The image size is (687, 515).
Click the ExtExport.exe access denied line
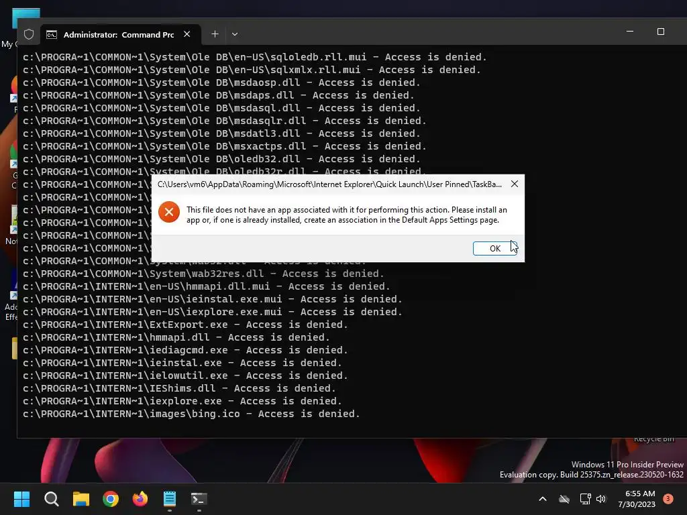[185, 325]
